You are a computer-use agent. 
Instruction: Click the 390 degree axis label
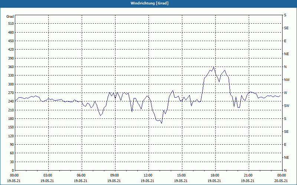coord(11,58)
